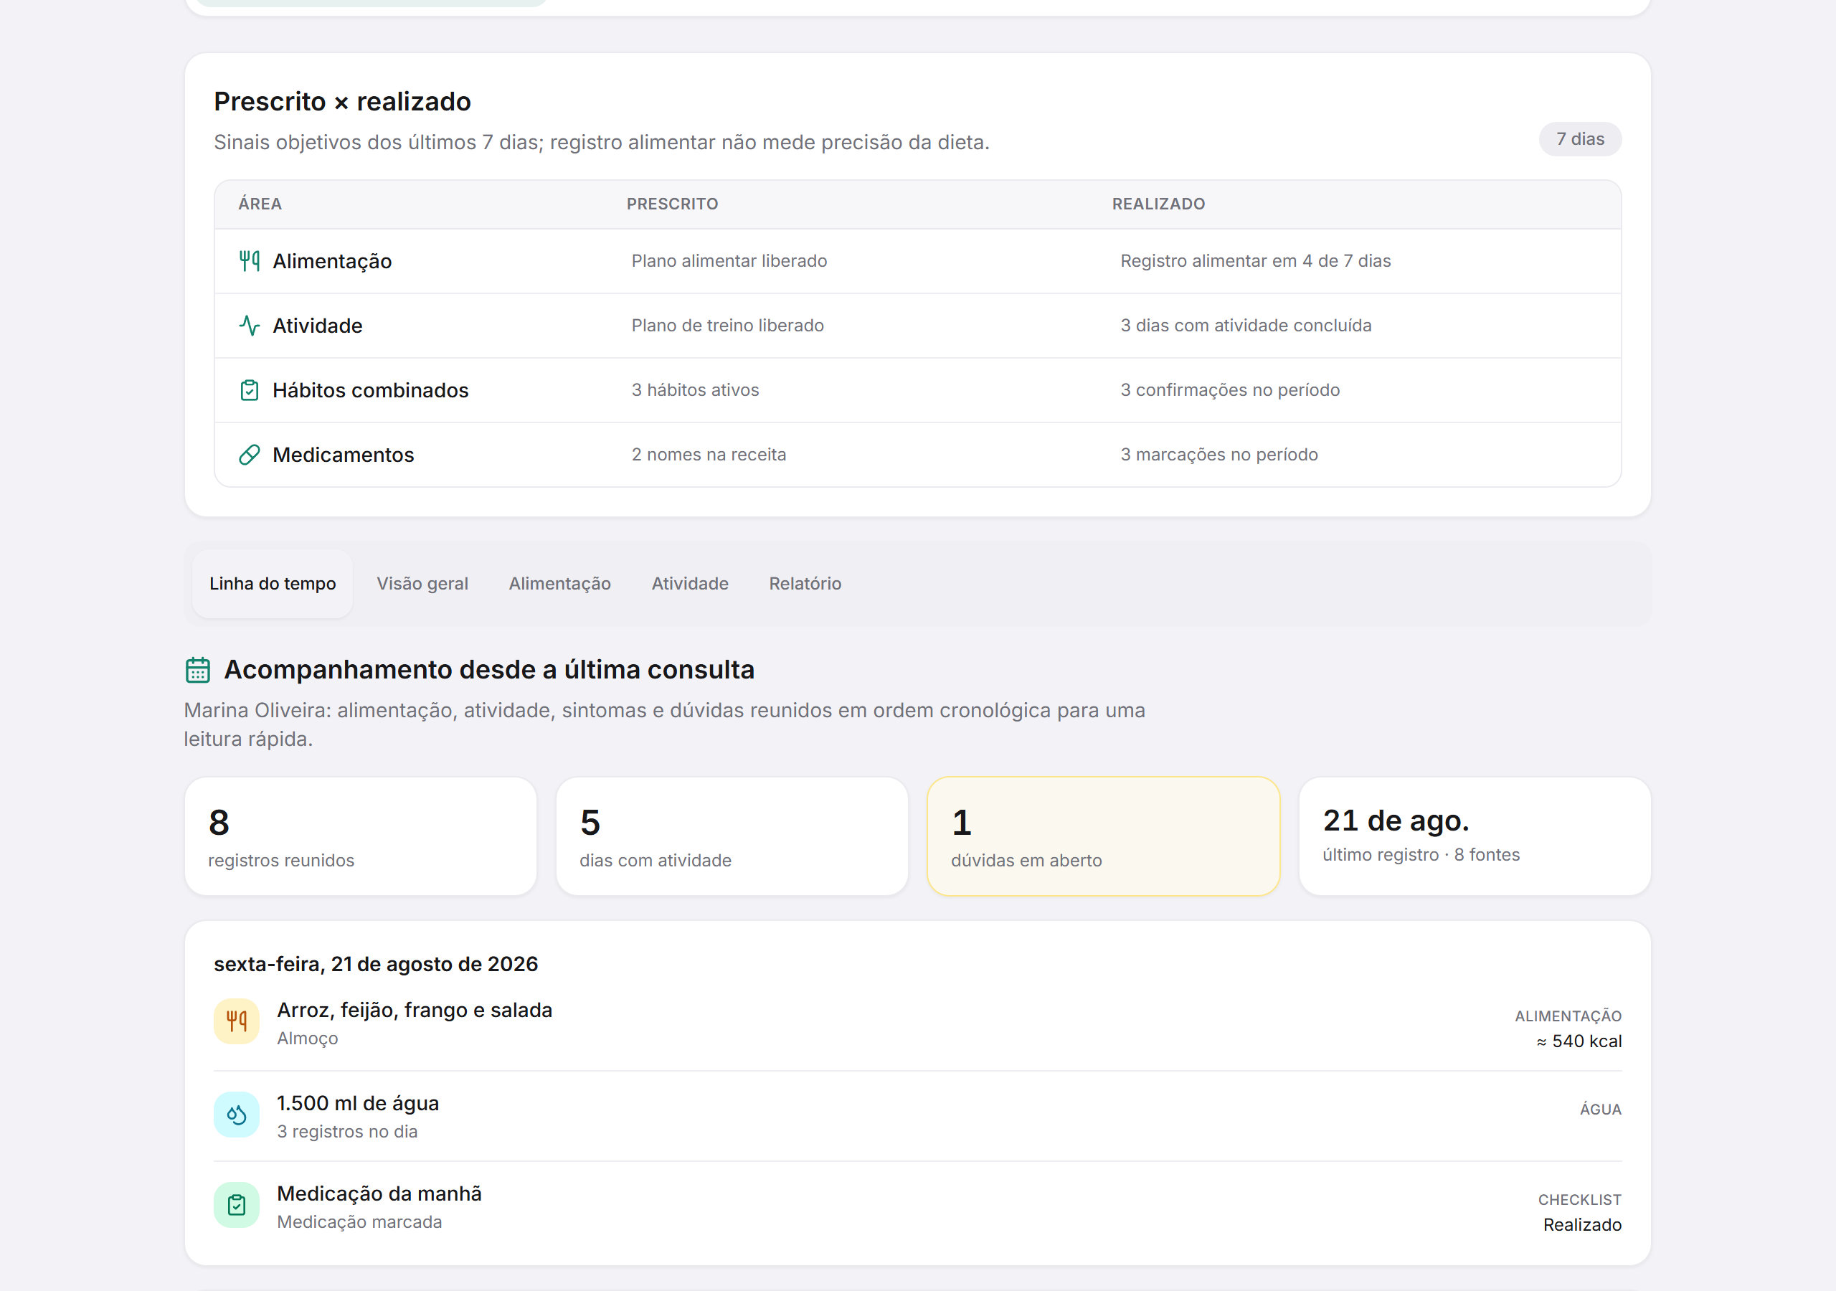This screenshot has height=1291, width=1836.
Task: Click the orange meal icon for Arroz, feijão entry
Action: pos(237,1021)
